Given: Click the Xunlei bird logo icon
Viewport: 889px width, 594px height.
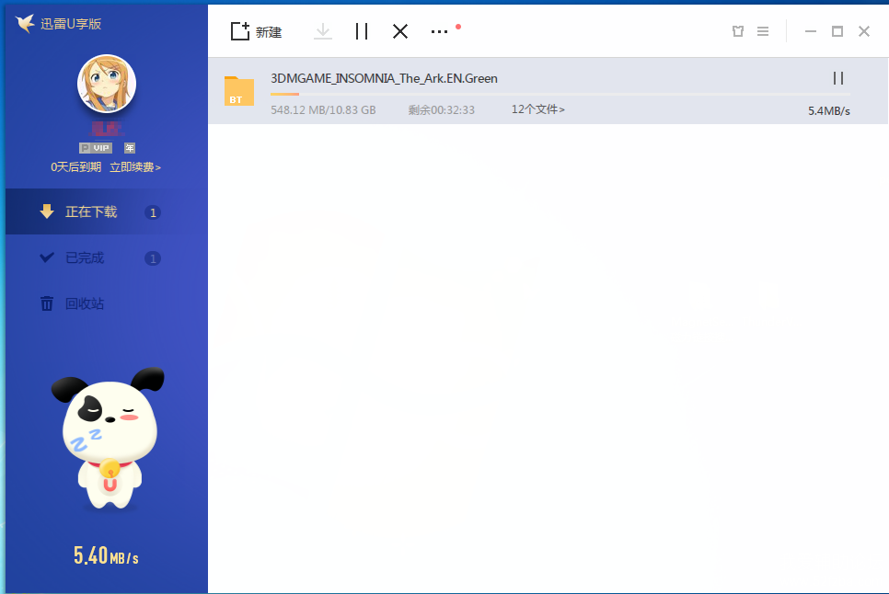Looking at the screenshot, I should pyautogui.click(x=25, y=23).
